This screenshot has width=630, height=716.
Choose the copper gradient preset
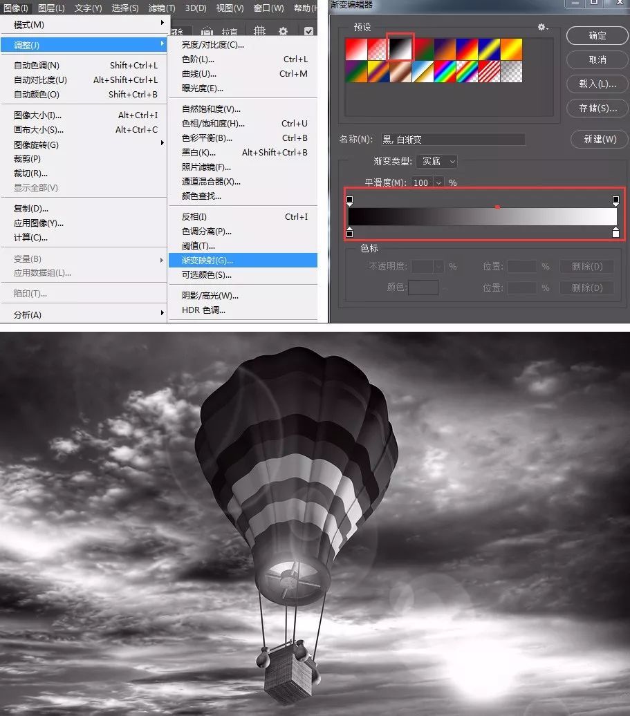pos(400,72)
